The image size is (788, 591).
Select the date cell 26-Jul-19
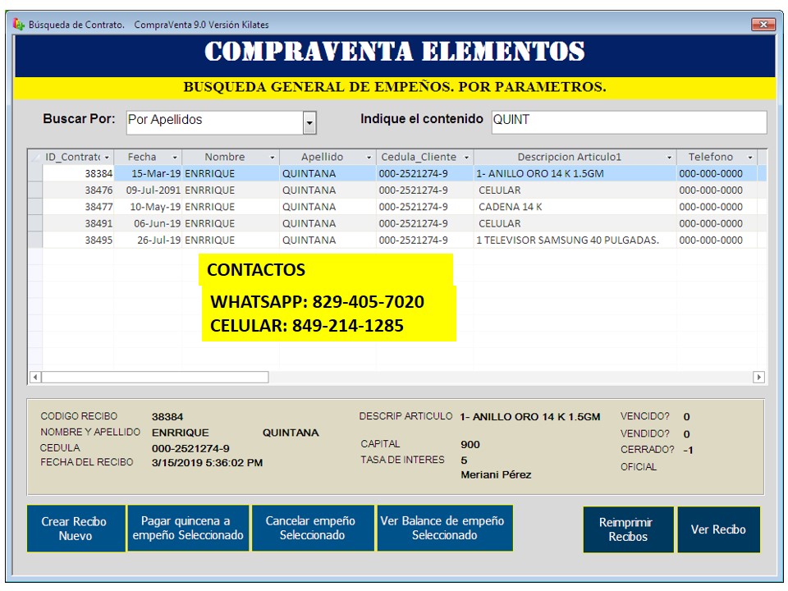point(149,240)
